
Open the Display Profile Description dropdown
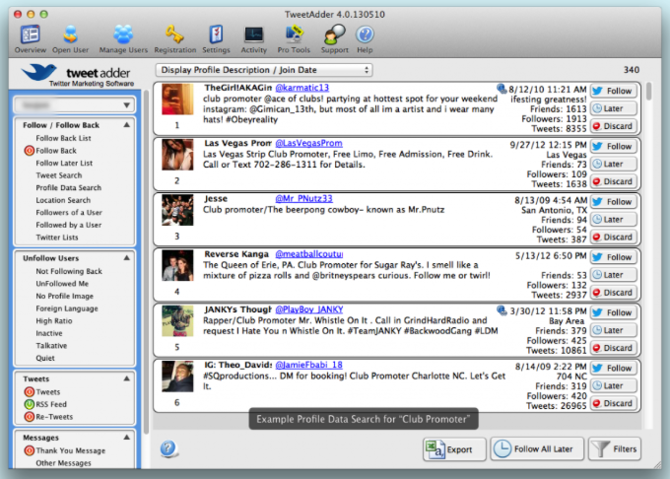(264, 70)
